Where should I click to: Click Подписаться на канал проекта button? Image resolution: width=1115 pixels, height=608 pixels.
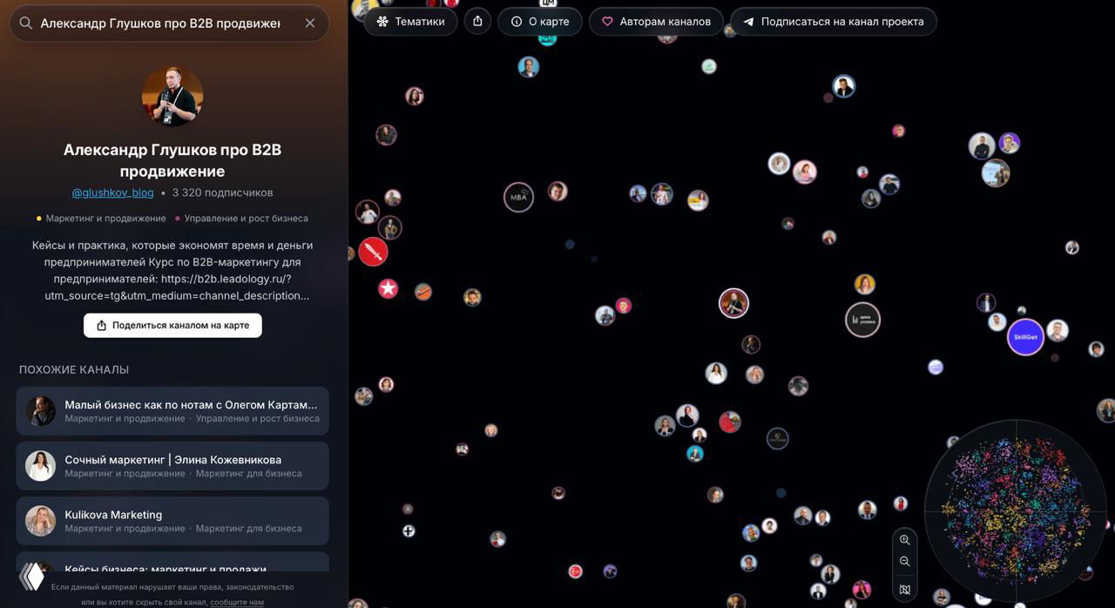(833, 22)
